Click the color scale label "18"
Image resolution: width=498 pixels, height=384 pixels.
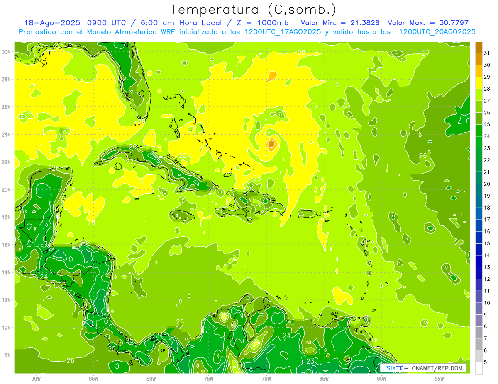[x=487, y=208]
